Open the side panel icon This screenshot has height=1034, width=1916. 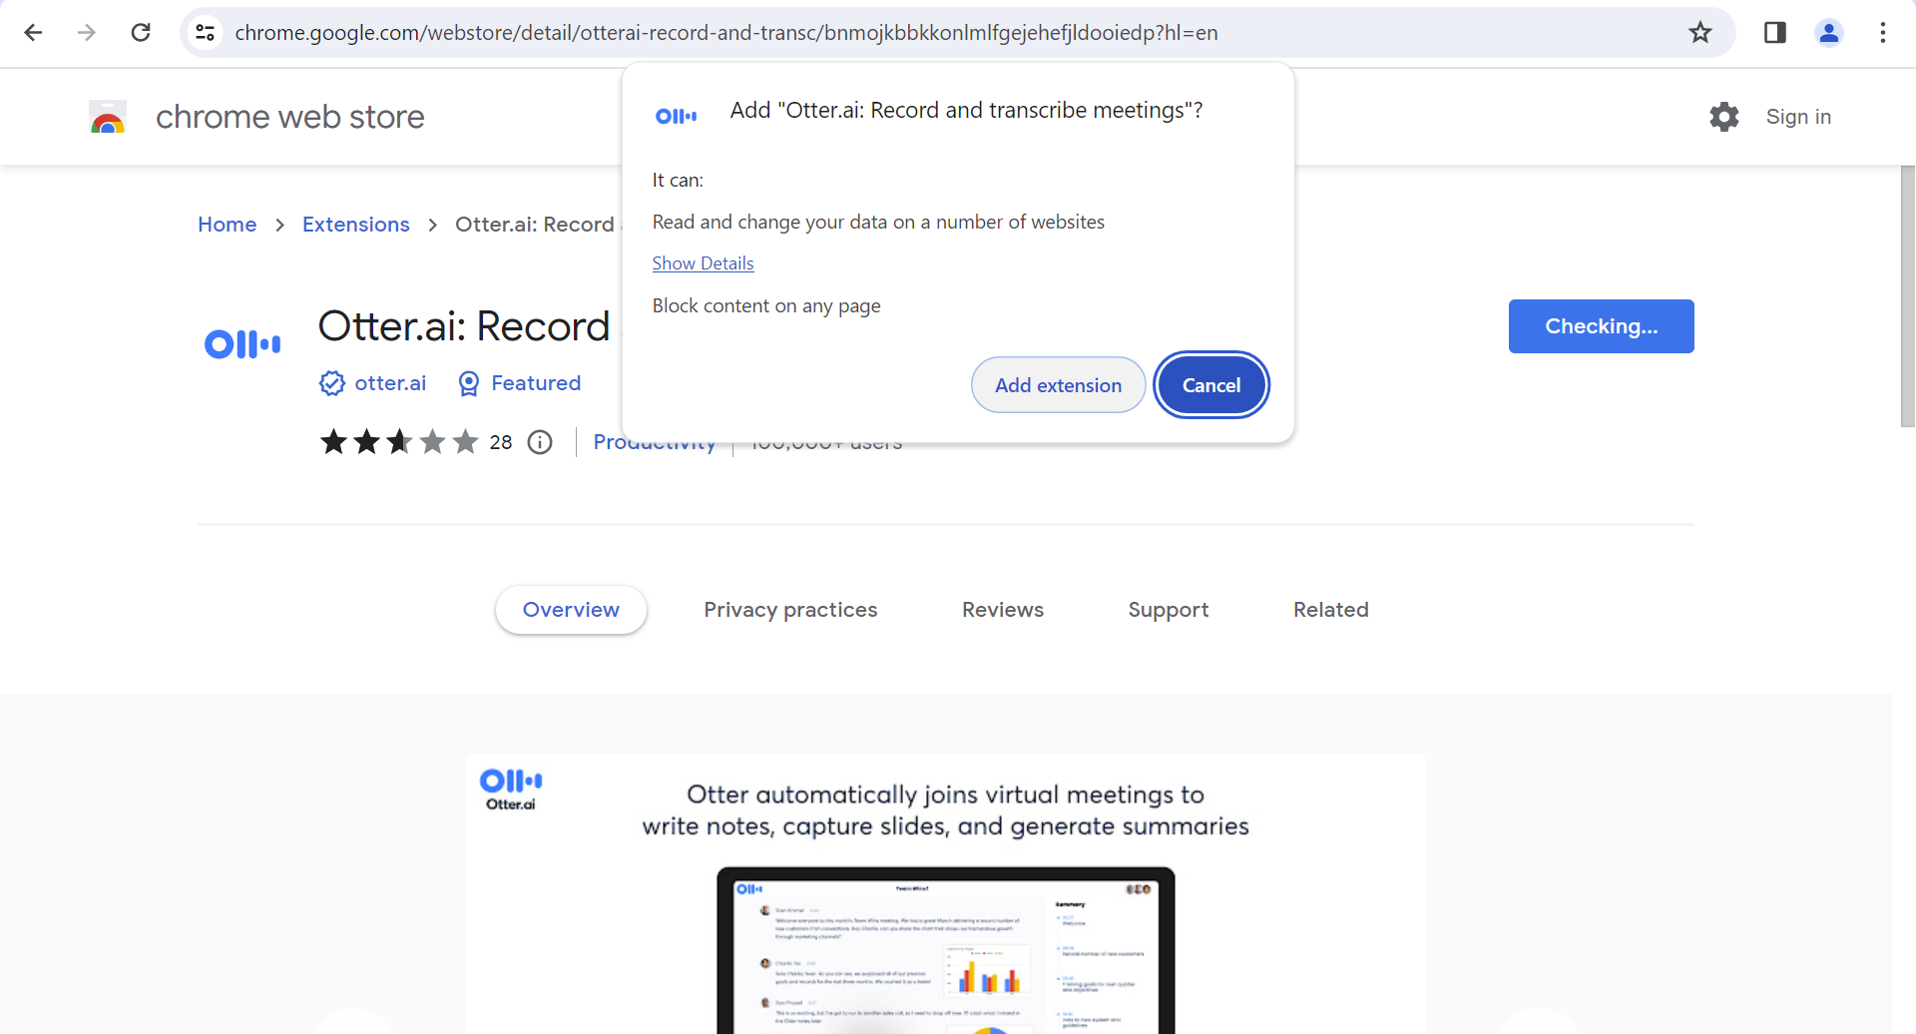1775,32
